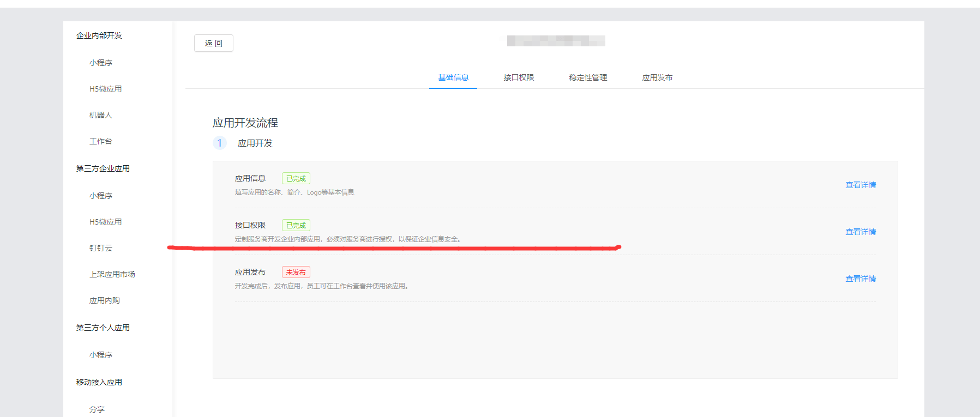Go to the 应用发布 tab at top

(x=657, y=77)
